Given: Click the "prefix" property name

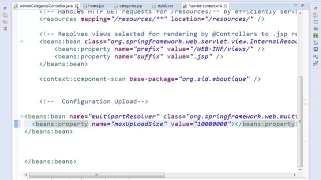Looking at the screenshot, I should click(148, 49).
